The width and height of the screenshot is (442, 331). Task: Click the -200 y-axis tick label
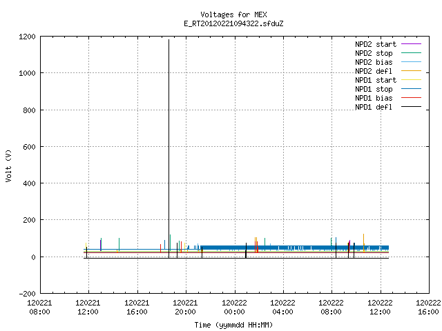28,294
